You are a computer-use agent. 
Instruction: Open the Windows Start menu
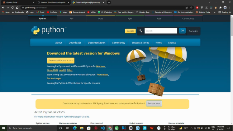pos(3,128)
